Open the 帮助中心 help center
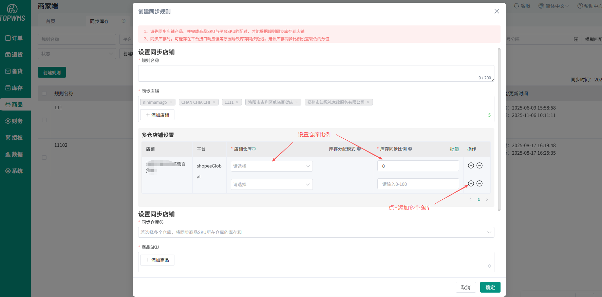The image size is (602, 297). point(589,6)
